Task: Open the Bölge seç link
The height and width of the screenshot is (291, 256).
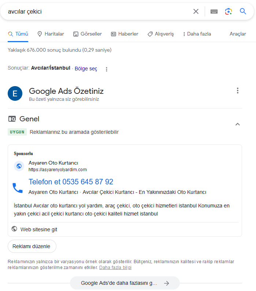Action: 86,69
